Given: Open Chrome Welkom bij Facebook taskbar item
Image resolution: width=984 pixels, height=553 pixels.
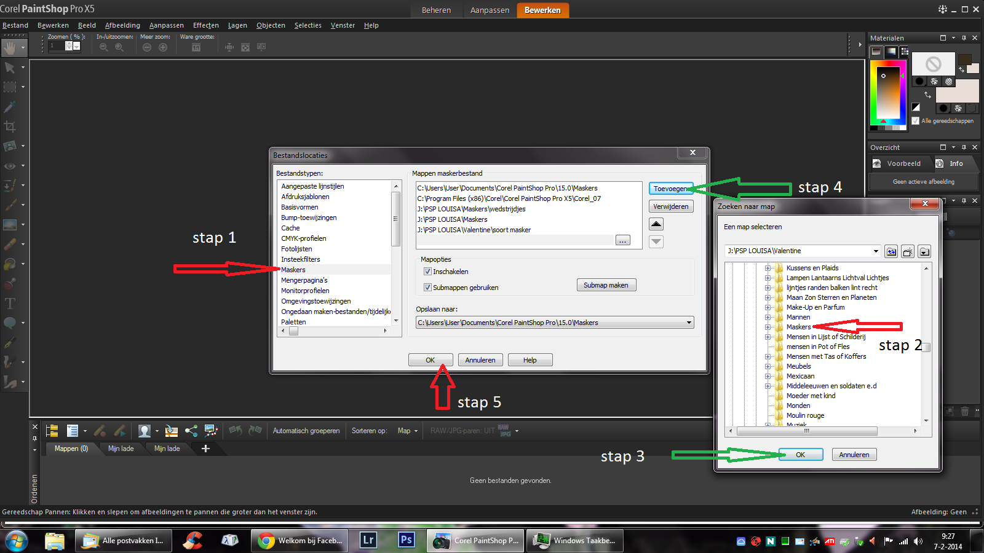Looking at the screenshot, I should coord(301,541).
